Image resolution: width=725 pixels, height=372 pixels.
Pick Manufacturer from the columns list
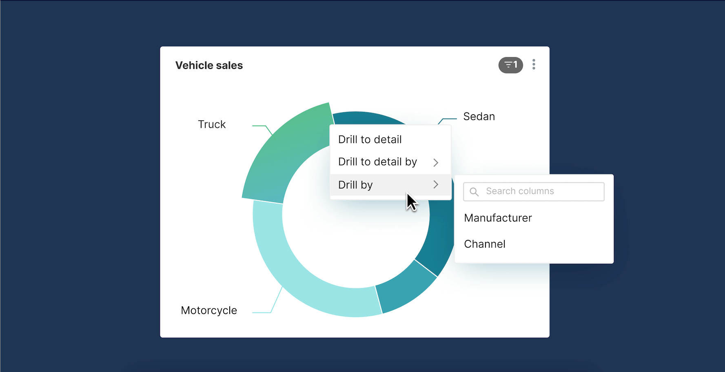[x=498, y=218]
